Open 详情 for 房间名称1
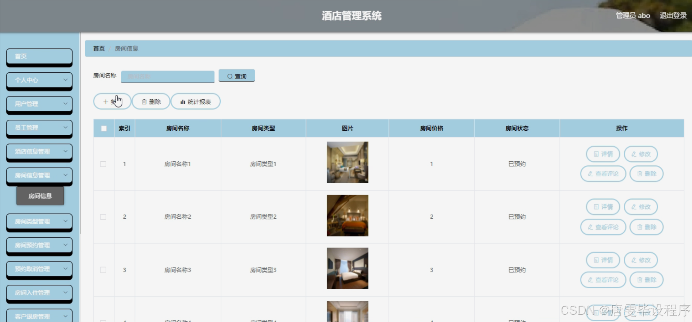The height and width of the screenshot is (322, 692). click(603, 154)
